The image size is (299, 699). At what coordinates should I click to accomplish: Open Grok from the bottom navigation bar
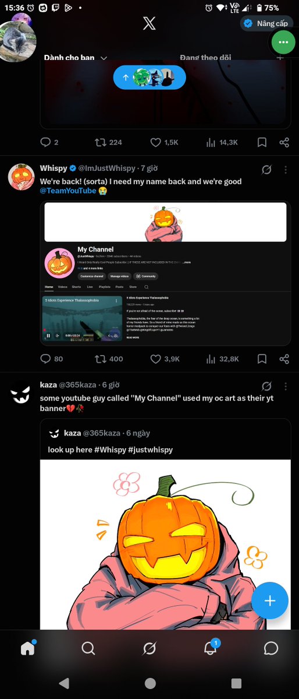[x=149, y=648]
